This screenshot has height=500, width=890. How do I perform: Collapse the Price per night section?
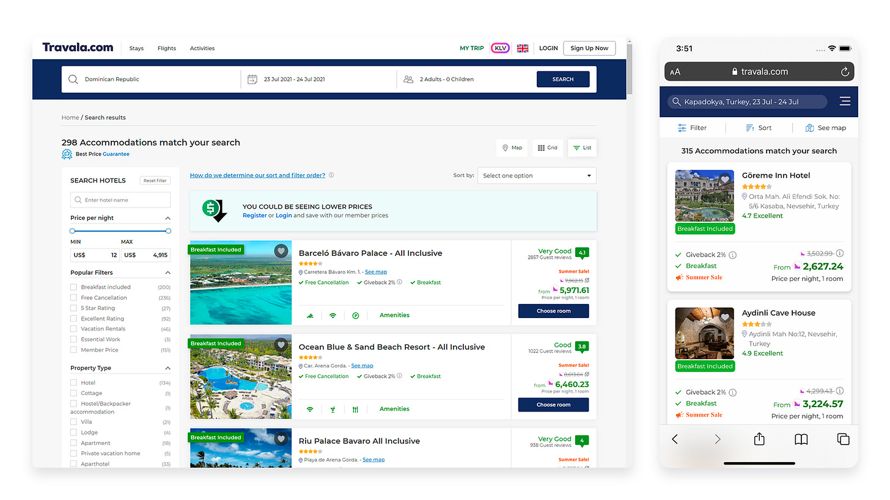tap(167, 218)
